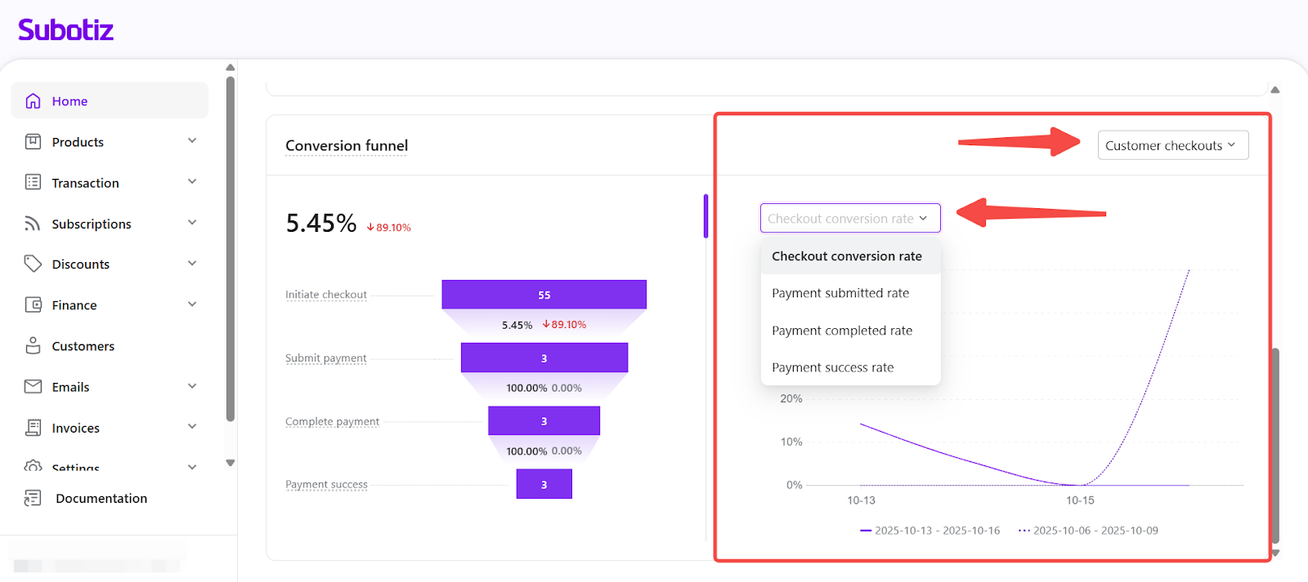Click the Emails envelope icon
The width and height of the screenshot is (1308, 582).
[x=33, y=386]
